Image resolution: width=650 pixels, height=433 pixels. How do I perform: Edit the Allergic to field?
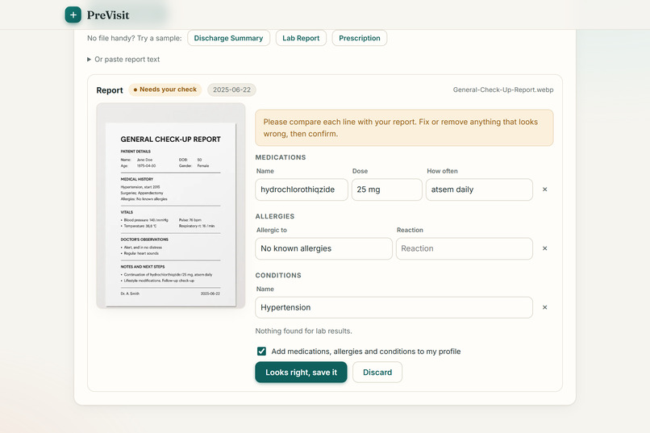tap(323, 248)
